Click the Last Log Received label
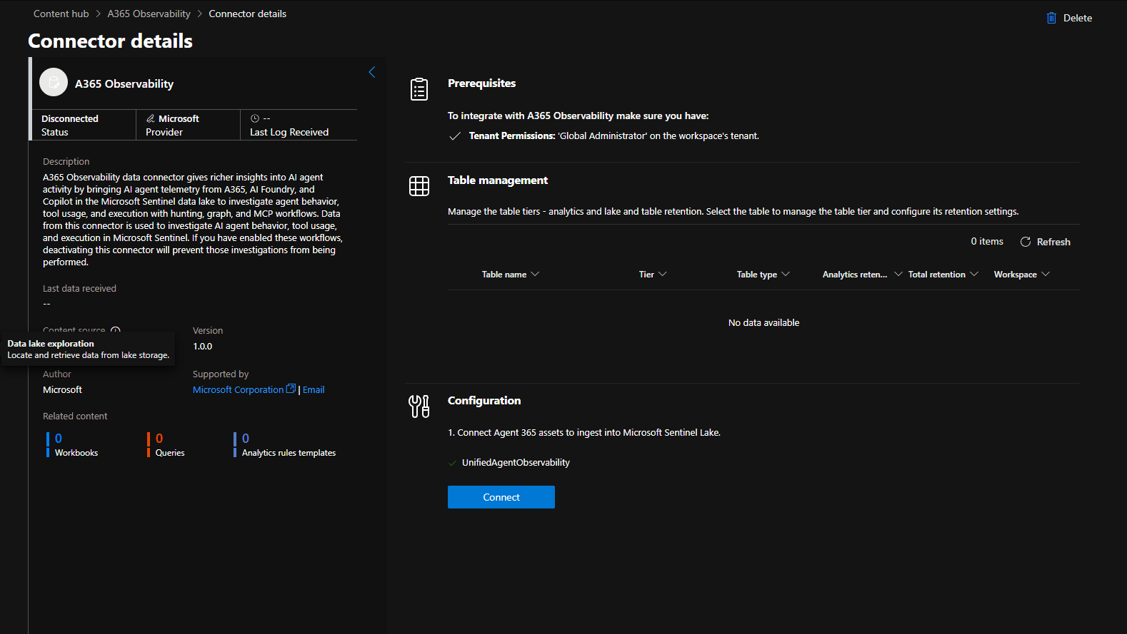Screen dimensions: 1127x634 (289, 132)
